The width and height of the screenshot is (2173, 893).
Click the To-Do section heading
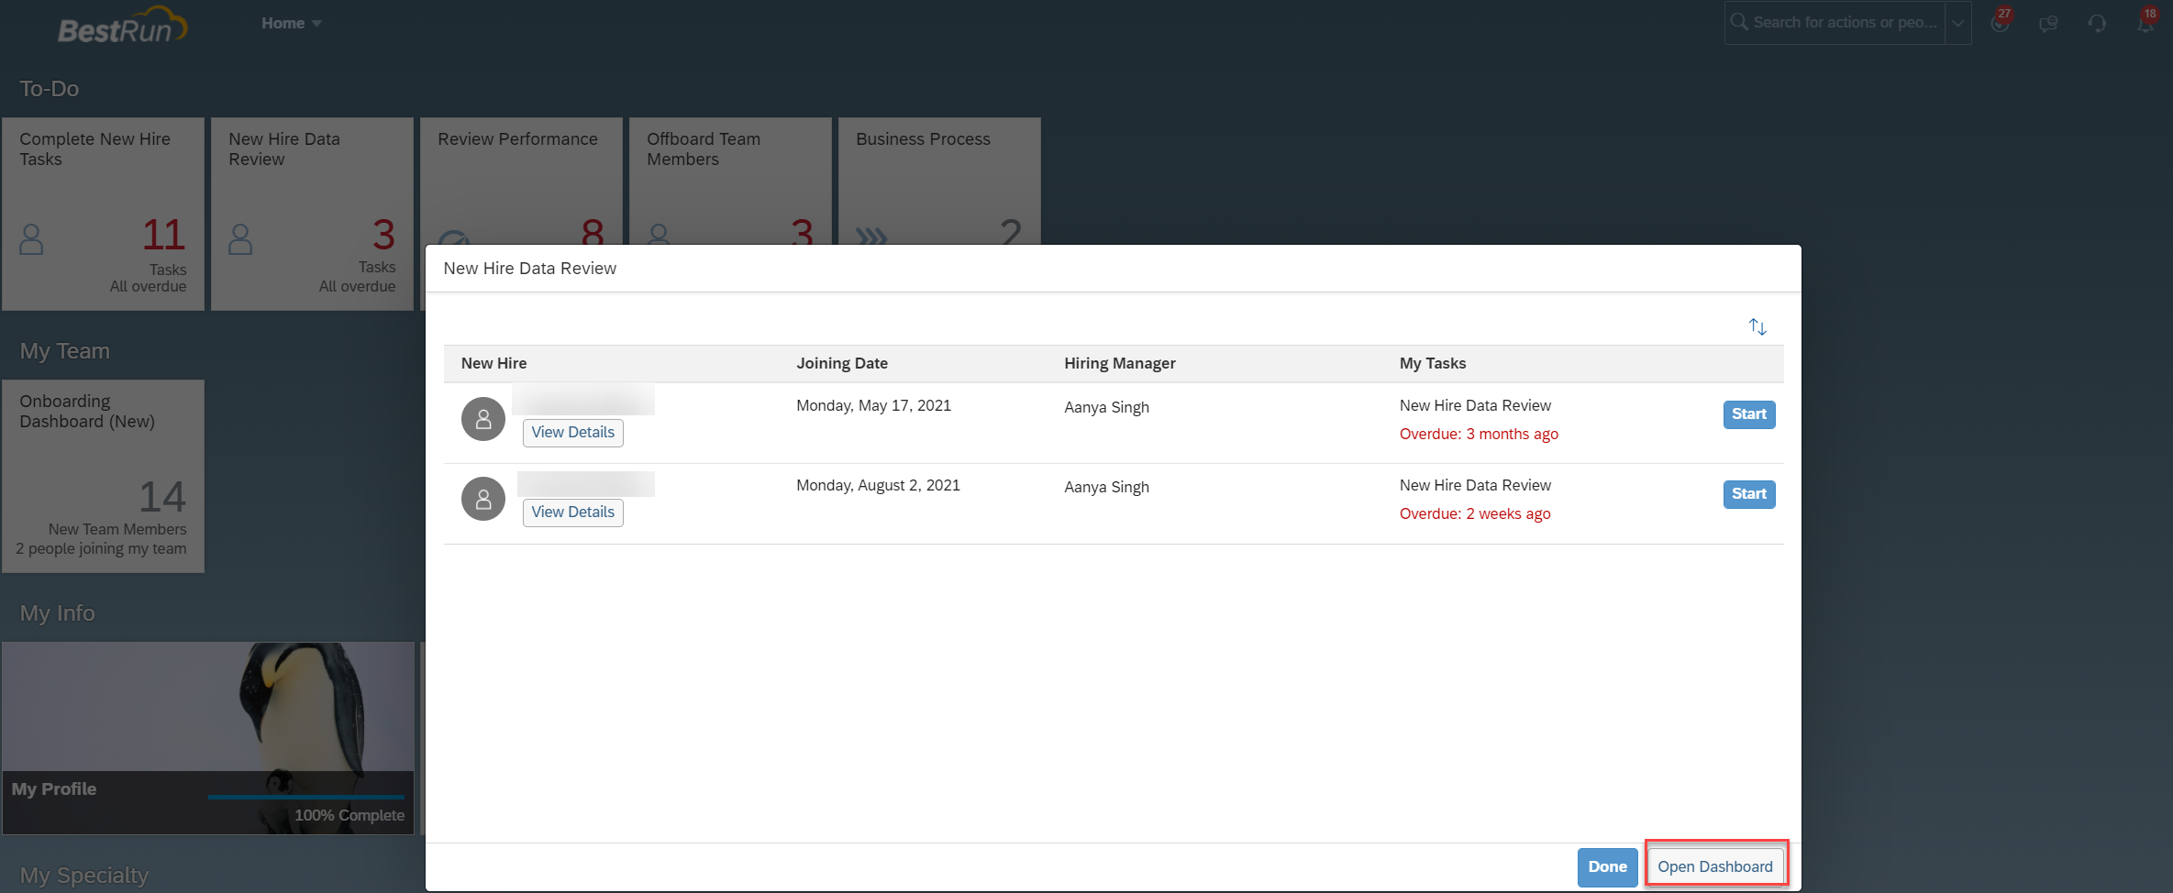(x=50, y=89)
